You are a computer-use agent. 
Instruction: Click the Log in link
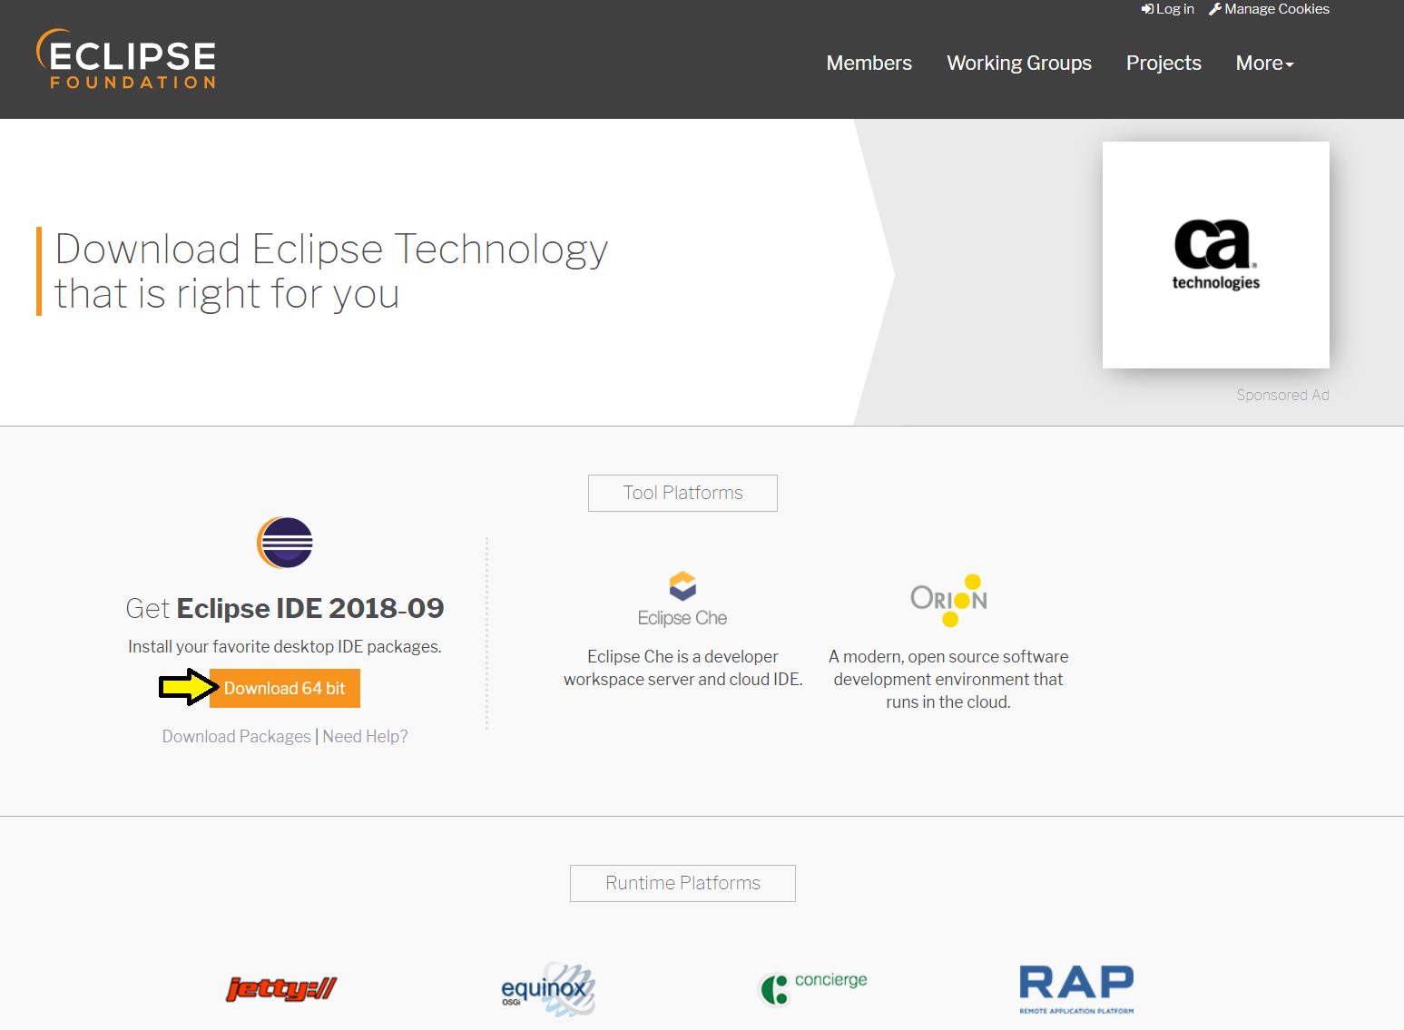click(1168, 9)
